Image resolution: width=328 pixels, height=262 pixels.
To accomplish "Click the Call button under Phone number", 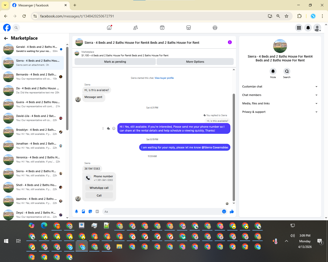I will pyautogui.click(x=99, y=195).
